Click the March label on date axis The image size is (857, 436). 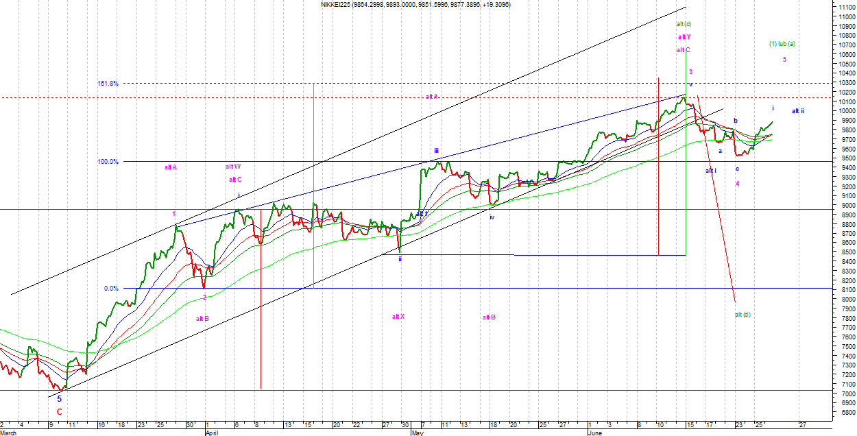(10, 433)
